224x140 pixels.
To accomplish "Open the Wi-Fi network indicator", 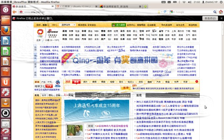I will pos(184,2).
